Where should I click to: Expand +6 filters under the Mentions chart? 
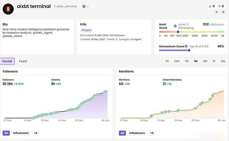(152, 133)
